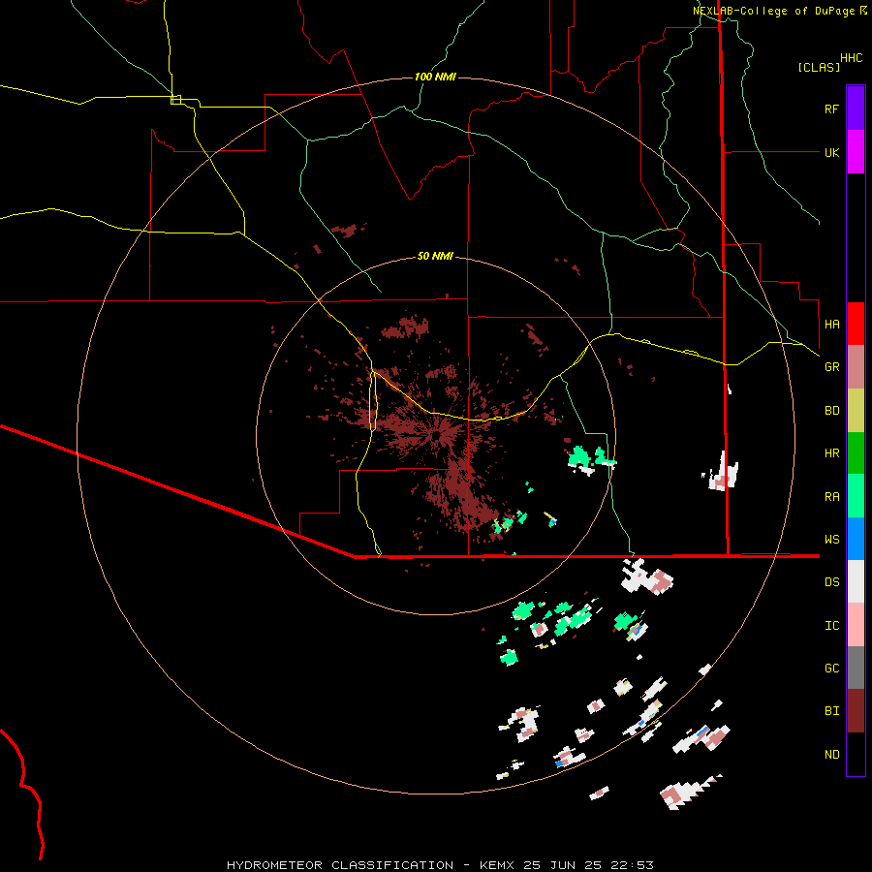Click the GC legend label
This screenshot has width=872, height=872.
[x=831, y=669]
